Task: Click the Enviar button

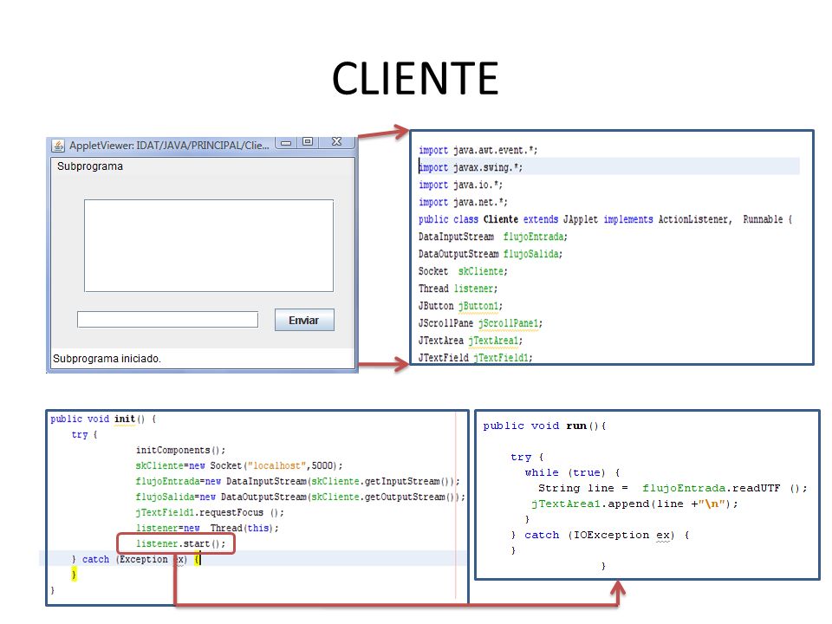Action: pos(304,320)
